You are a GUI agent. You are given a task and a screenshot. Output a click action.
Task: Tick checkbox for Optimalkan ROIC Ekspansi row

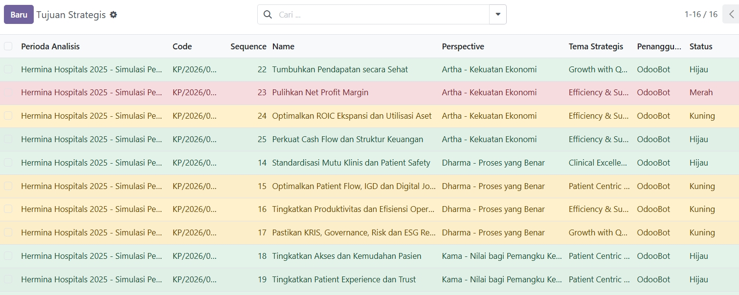pyautogui.click(x=8, y=116)
